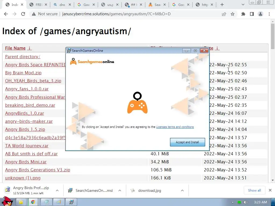The image size is (275, 206).
Task: Show hidden tray icons arrow
Action: [x=233, y=202]
